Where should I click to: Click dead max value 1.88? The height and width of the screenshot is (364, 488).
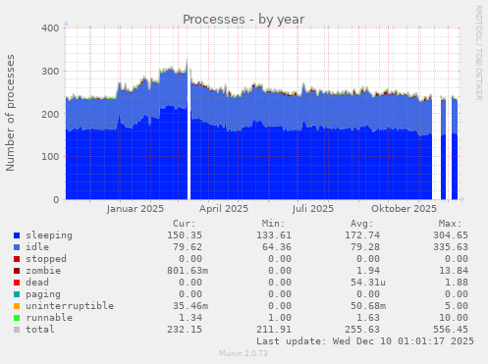click(457, 283)
